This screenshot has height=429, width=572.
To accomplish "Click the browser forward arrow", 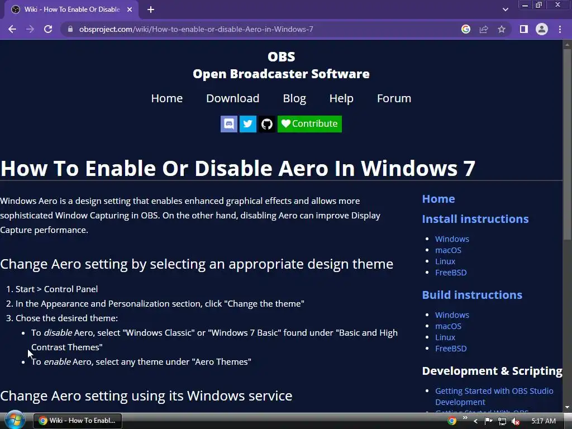I will click(x=30, y=29).
